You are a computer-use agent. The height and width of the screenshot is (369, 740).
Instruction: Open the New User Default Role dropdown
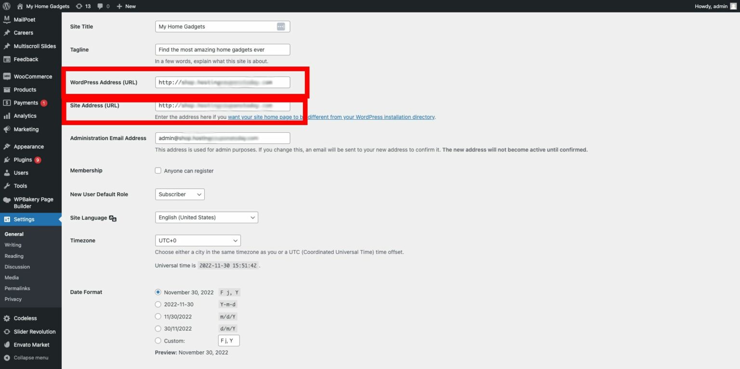[x=180, y=194]
